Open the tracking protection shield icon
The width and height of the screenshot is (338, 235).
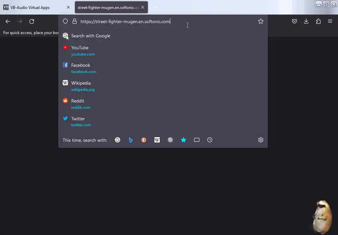coord(65,21)
